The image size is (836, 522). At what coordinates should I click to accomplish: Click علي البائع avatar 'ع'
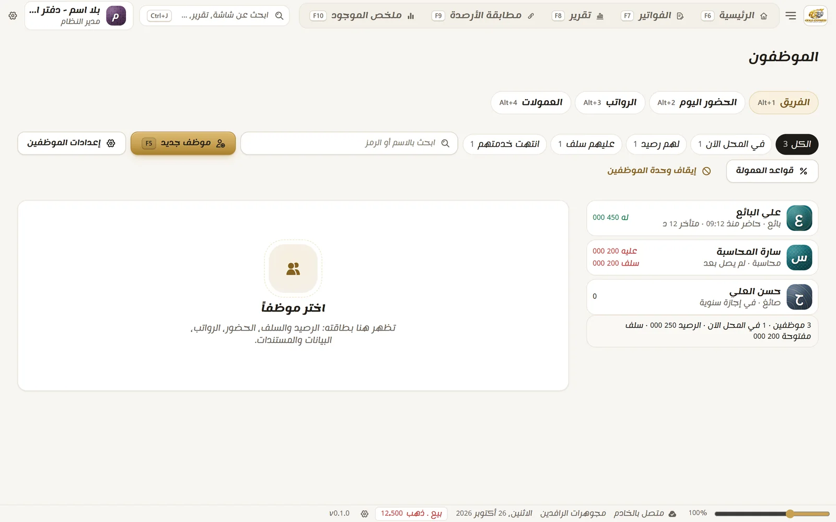point(799,218)
